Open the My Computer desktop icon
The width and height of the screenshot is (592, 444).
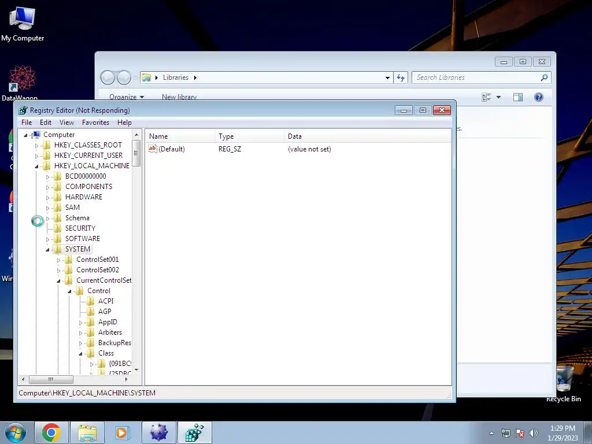click(x=23, y=24)
